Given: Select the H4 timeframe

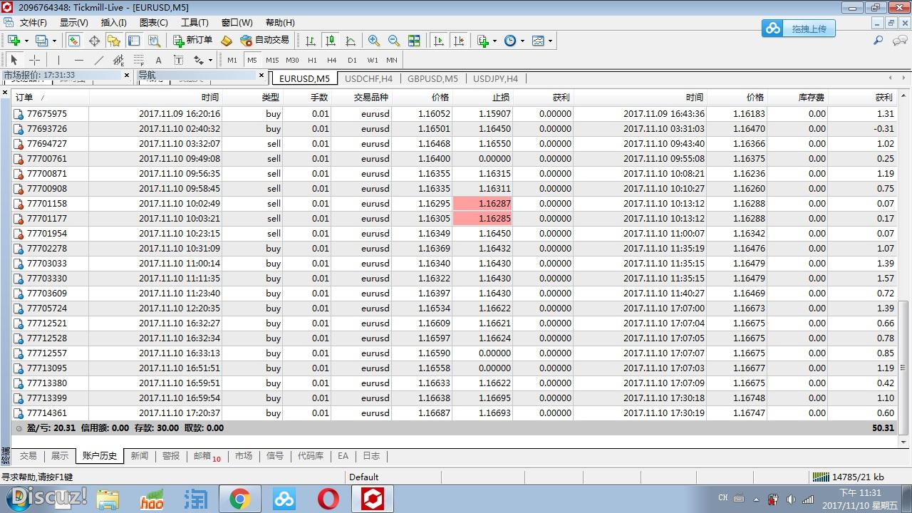Looking at the screenshot, I should 332,60.
